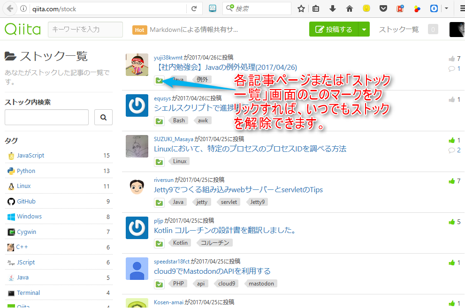Screen dimensions: 465x308
Task: Open the Downloads arrow icon
Action: [x=333, y=8]
